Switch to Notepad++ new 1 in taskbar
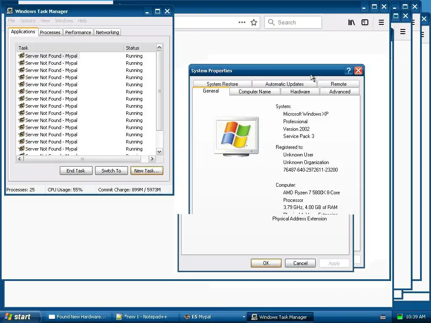The width and height of the screenshot is (431, 323). tap(146, 317)
